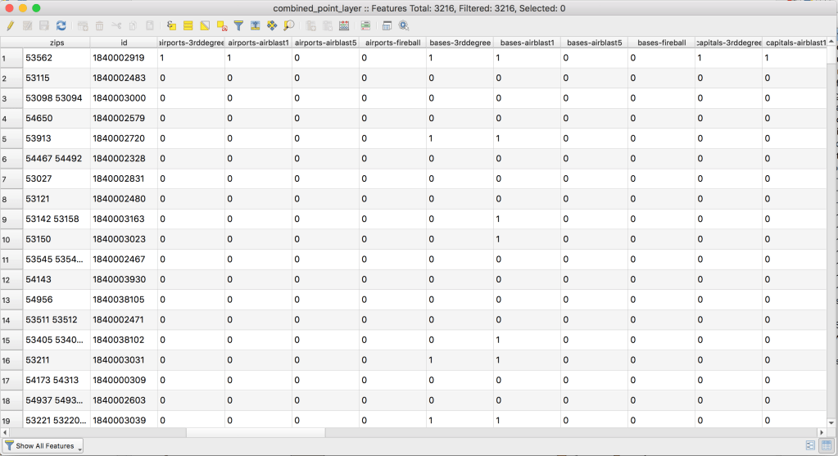Sort by the zips column header
Viewport: 838px width, 456px height.
57,42
